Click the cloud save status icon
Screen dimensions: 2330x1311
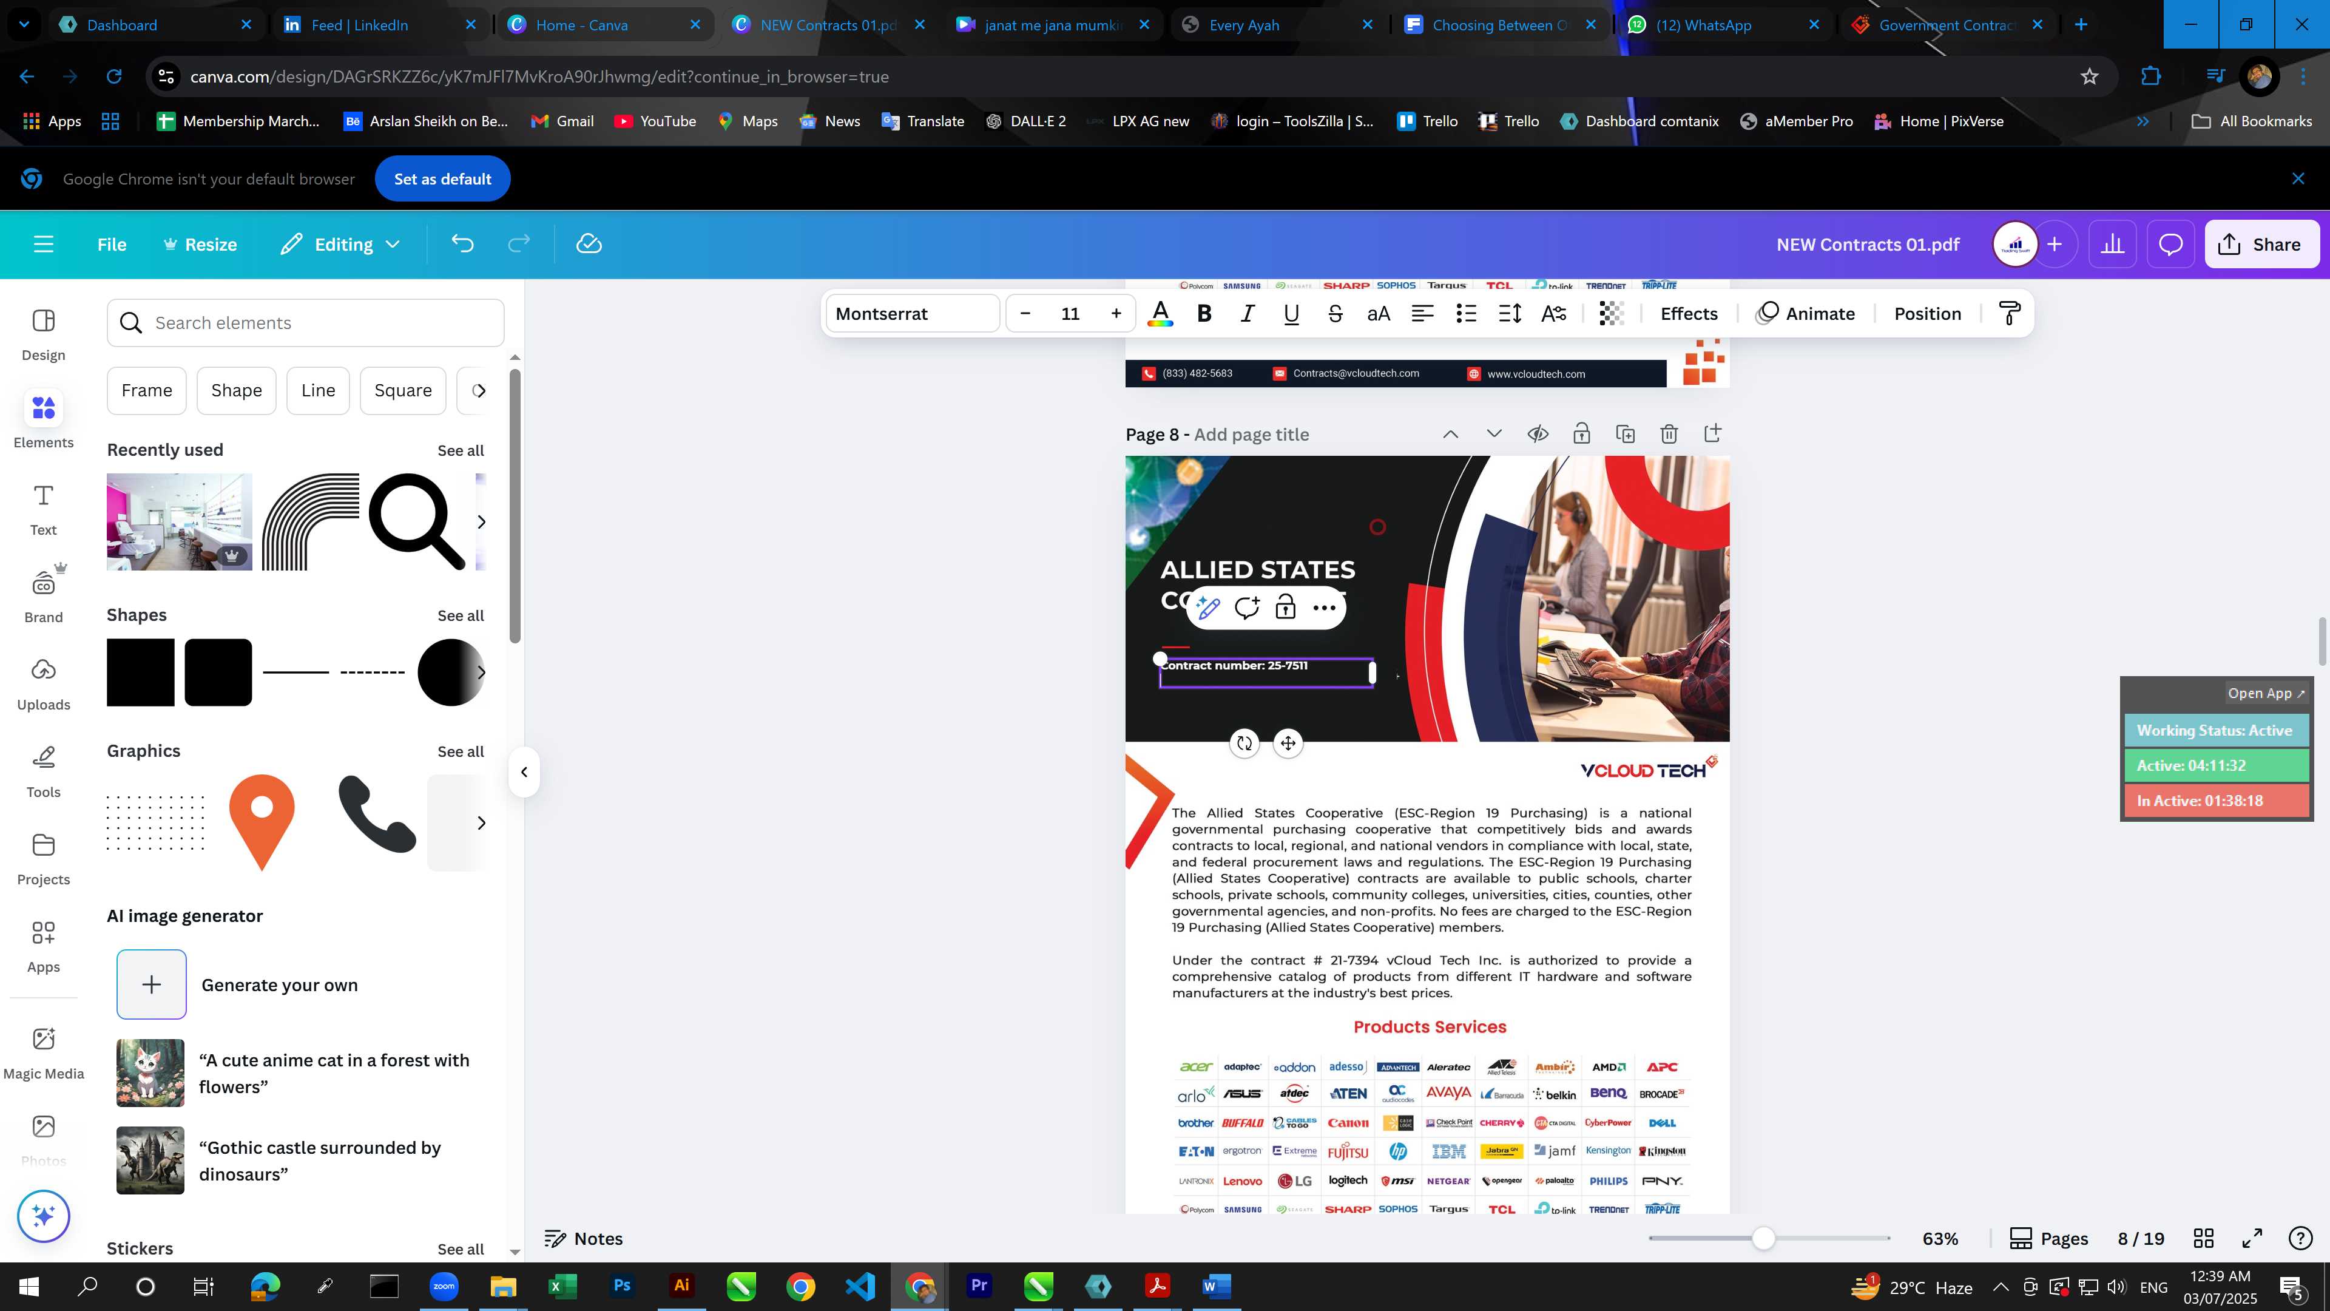[589, 244]
